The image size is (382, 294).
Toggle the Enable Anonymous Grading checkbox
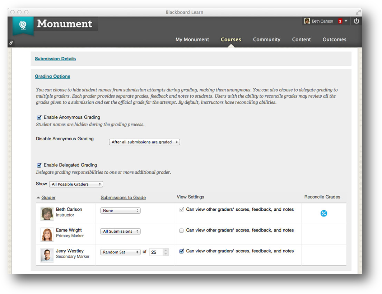39,117
